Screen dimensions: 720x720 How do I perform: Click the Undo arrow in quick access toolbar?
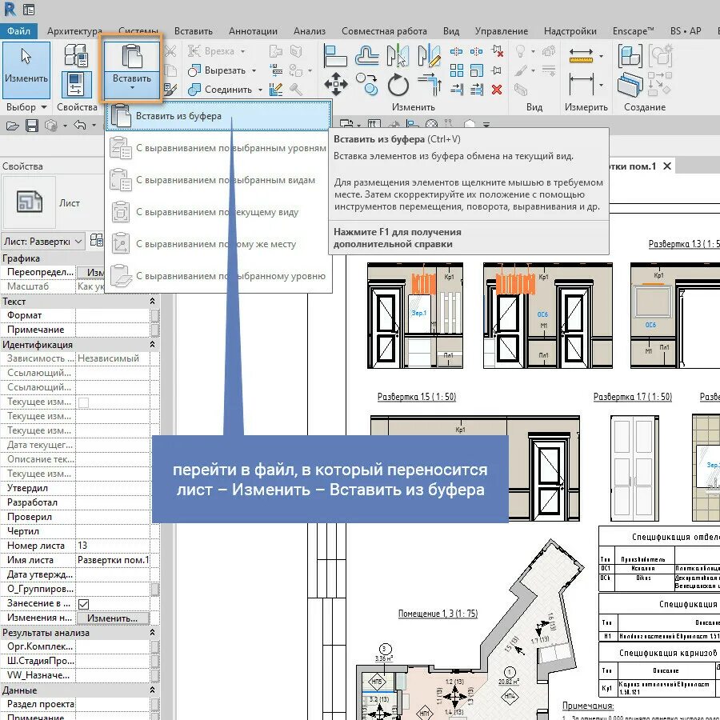80,125
